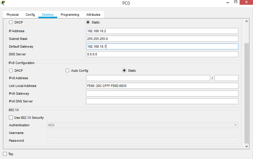
Task: Switch to the Config tab
Action: [x=30, y=15]
